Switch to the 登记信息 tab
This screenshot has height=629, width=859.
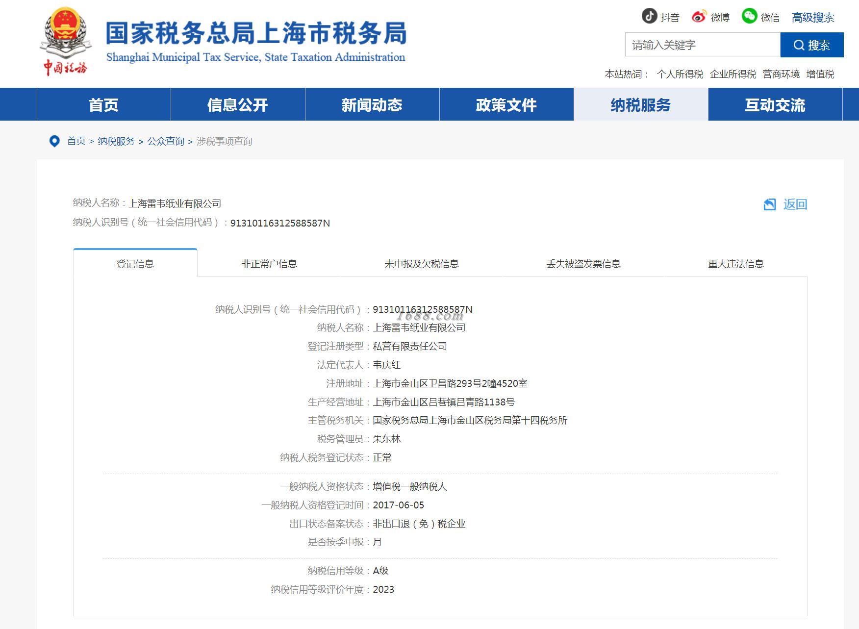pos(135,264)
